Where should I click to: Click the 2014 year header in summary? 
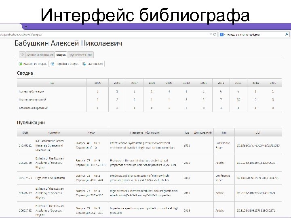(255, 83)
